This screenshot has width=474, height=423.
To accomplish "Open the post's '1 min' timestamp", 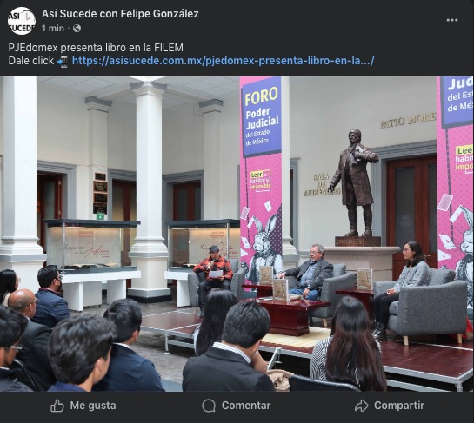I will click(x=53, y=29).
